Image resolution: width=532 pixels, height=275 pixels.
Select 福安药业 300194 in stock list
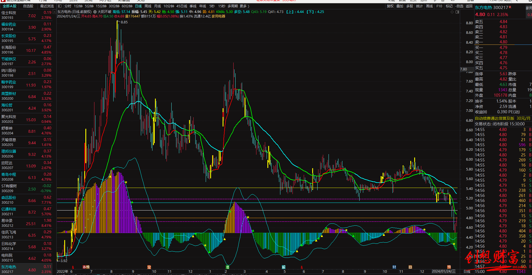pos(26,27)
